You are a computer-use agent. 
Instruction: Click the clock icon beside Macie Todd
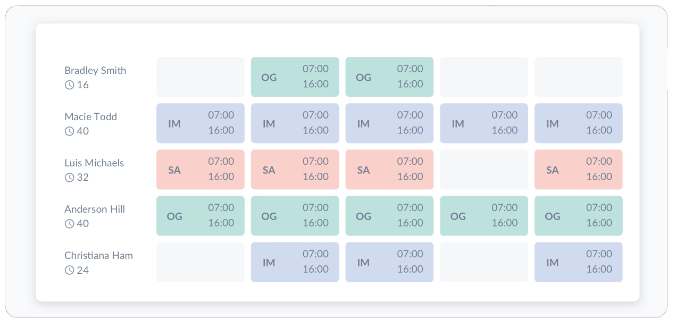tap(69, 131)
